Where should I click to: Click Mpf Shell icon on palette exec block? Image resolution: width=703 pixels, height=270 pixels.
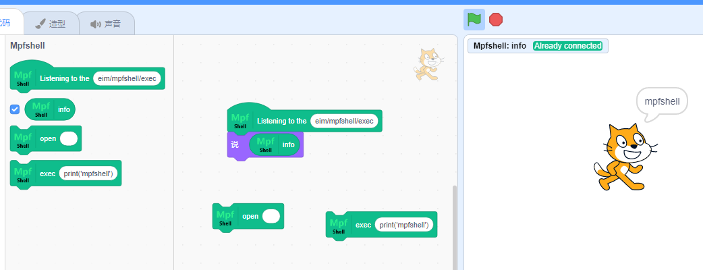pyautogui.click(x=23, y=174)
